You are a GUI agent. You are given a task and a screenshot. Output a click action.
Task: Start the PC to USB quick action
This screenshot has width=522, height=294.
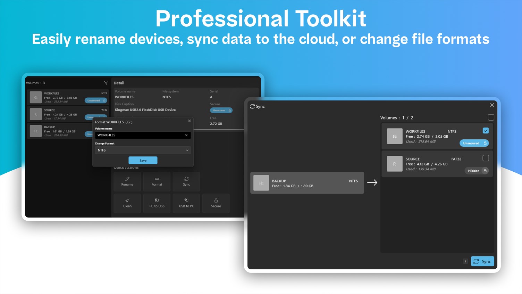point(157,203)
